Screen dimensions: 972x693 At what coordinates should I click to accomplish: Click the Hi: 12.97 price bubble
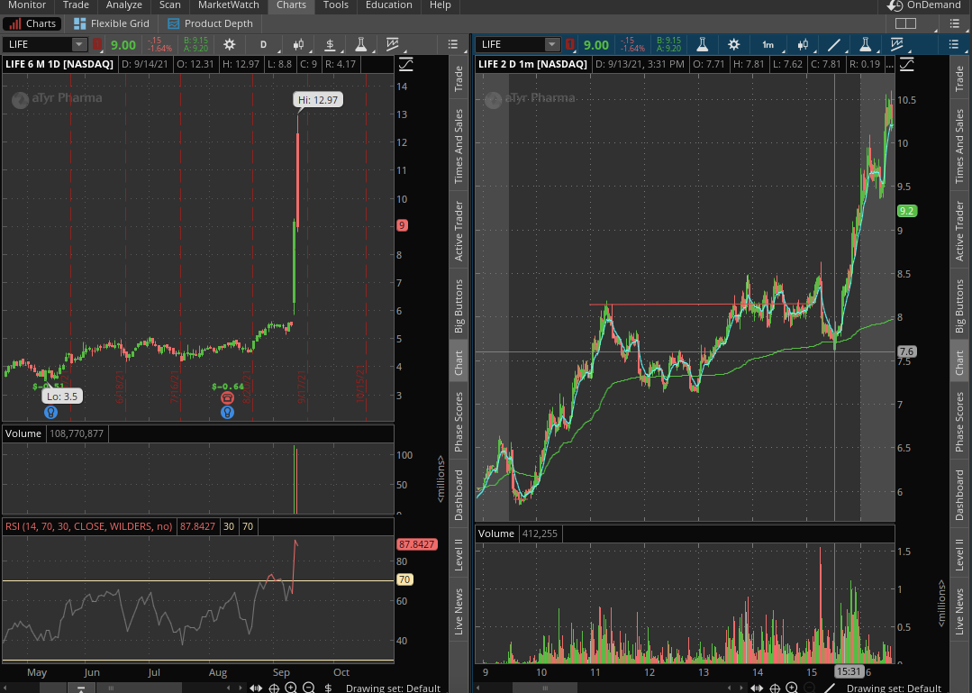tap(318, 100)
